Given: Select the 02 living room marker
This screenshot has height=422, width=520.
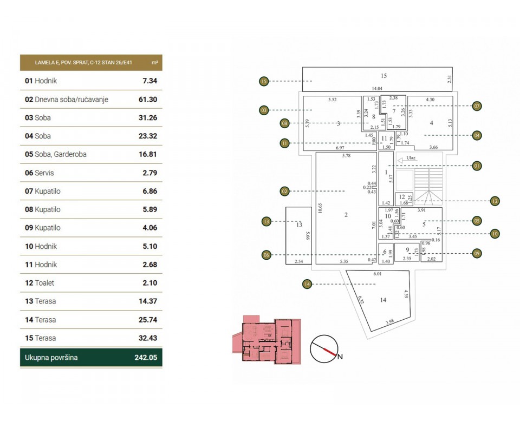Looking at the screenshot, I should (x=285, y=191).
